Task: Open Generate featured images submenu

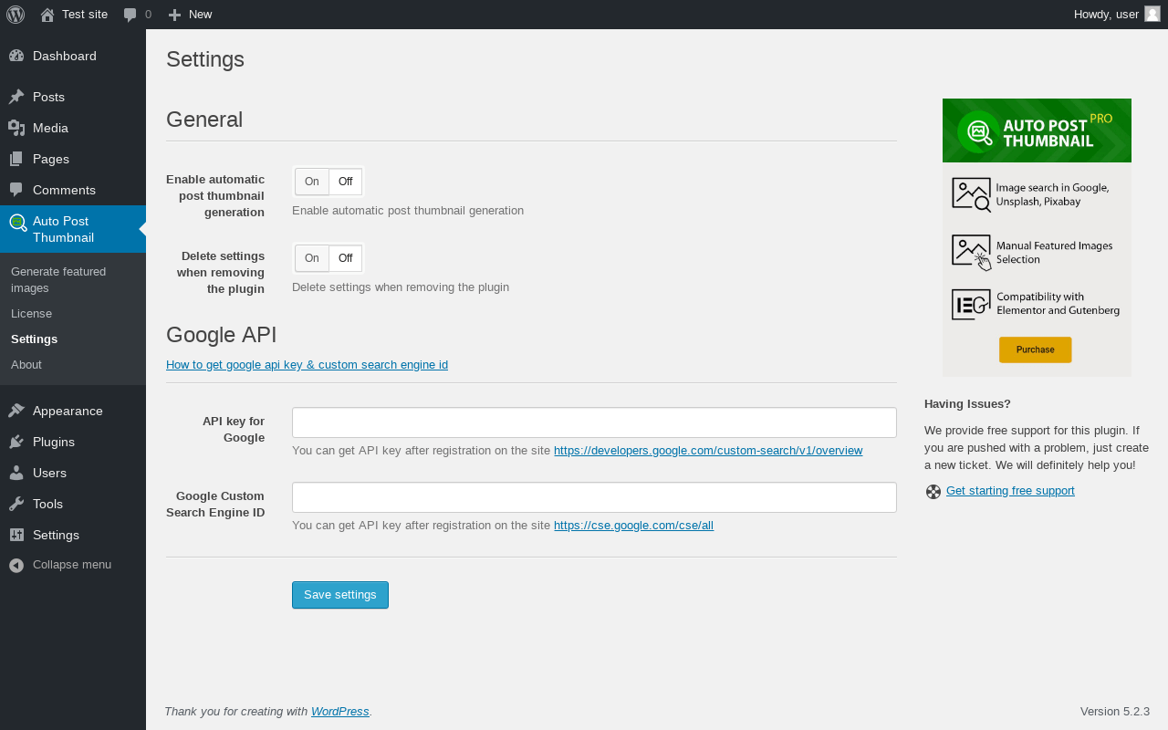Action: [58, 279]
